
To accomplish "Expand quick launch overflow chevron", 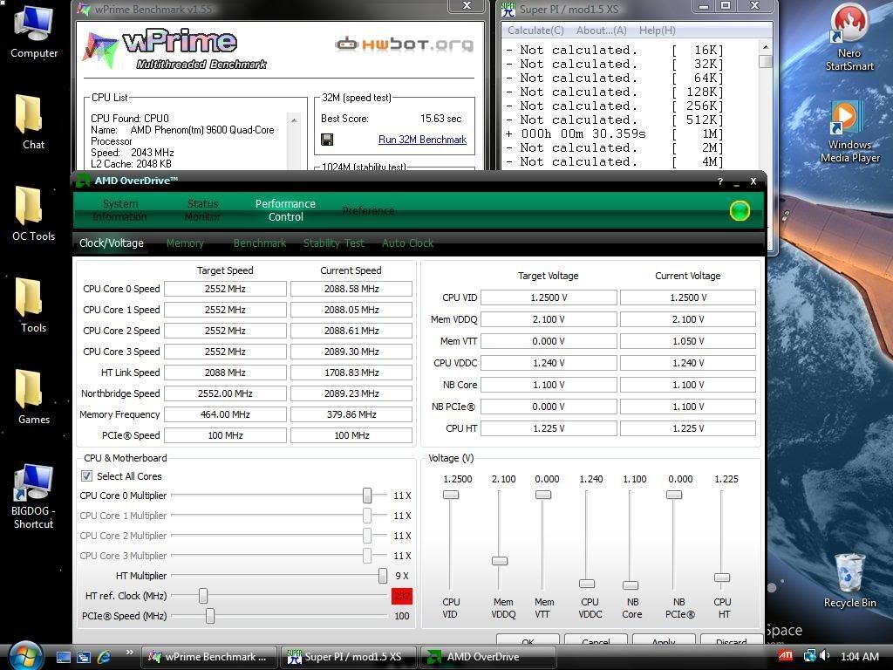I will coord(129,653).
